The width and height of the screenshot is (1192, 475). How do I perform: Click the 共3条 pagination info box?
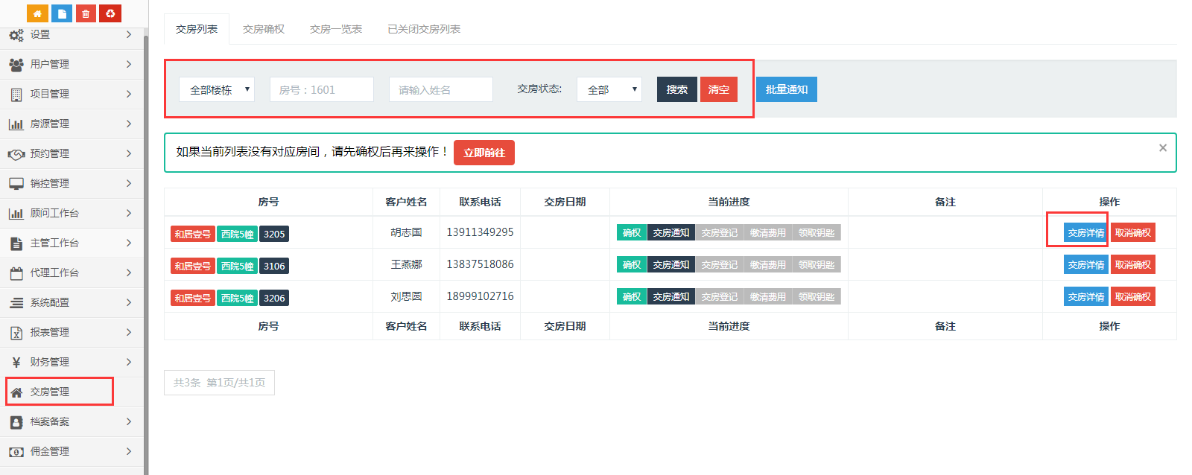tap(219, 383)
